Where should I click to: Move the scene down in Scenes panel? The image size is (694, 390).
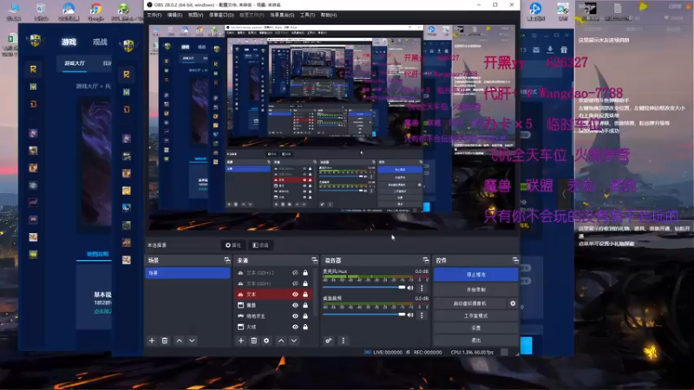192,341
